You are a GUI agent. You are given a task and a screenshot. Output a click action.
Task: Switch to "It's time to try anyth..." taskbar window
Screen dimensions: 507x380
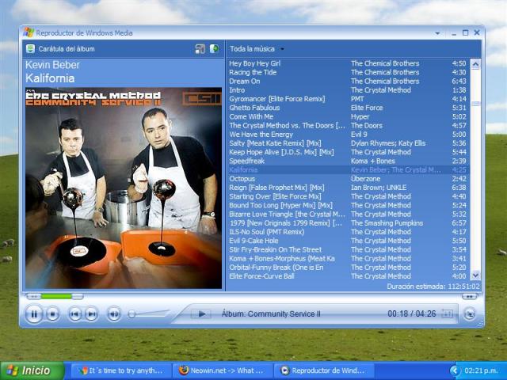(x=120, y=370)
